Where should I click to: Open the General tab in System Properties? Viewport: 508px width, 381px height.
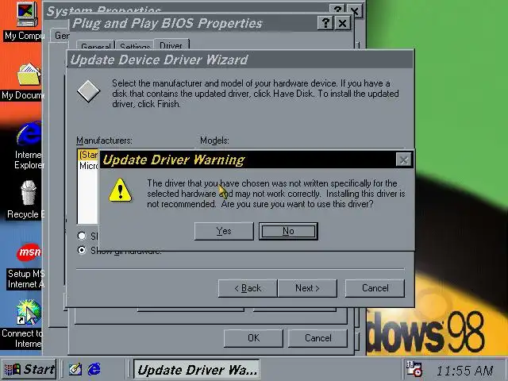(60, 36)
